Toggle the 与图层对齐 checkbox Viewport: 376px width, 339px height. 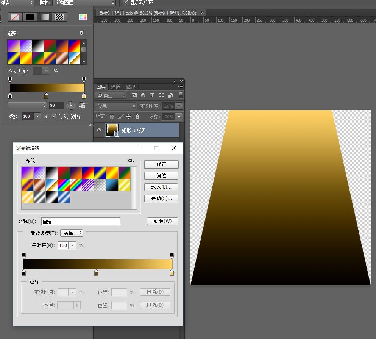[x=54, y=116]
